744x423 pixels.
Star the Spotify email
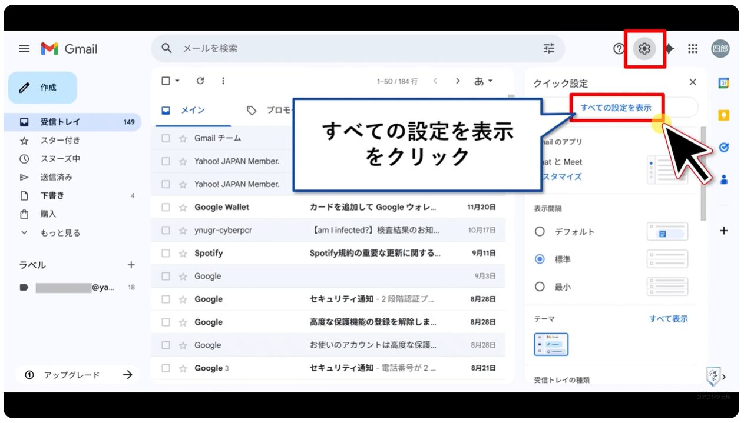click(x=183, y=253)
